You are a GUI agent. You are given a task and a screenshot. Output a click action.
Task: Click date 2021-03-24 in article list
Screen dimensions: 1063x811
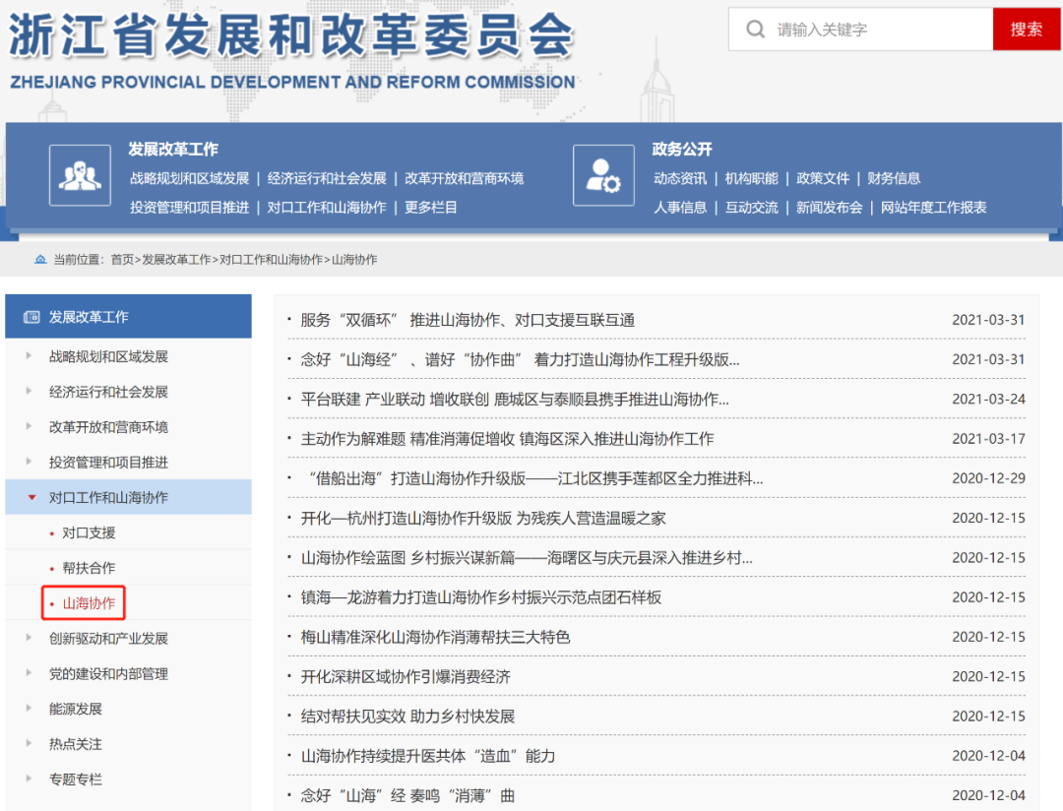point(988,400)
